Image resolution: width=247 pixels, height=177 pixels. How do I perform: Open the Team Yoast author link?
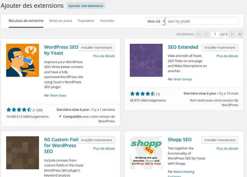[x=58, y=95]
